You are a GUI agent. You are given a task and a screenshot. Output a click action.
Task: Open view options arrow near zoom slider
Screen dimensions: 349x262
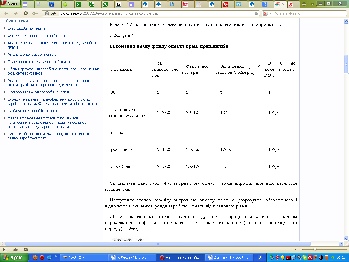(x=295, y=250)
